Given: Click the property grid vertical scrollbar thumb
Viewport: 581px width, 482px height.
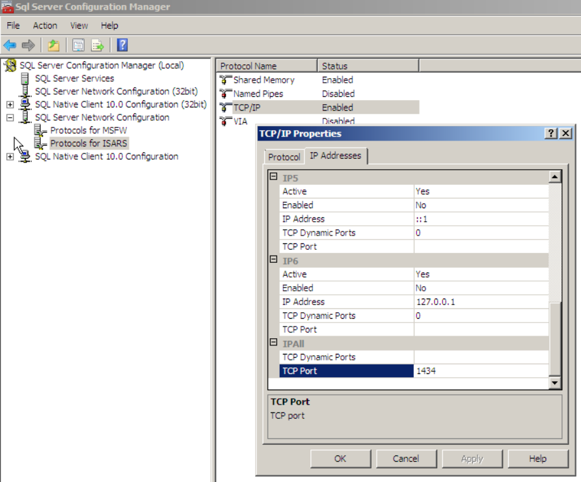Looking at the screenshot, I should click(x=555, y=339).
